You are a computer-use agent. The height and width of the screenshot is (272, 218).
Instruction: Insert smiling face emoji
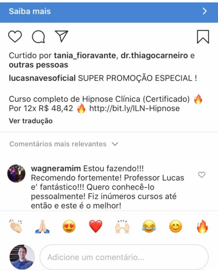tap(176, 226)
